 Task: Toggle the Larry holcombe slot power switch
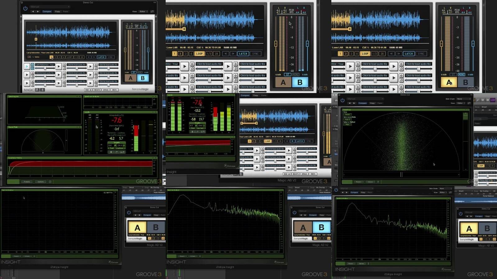(x=33, y=65)
